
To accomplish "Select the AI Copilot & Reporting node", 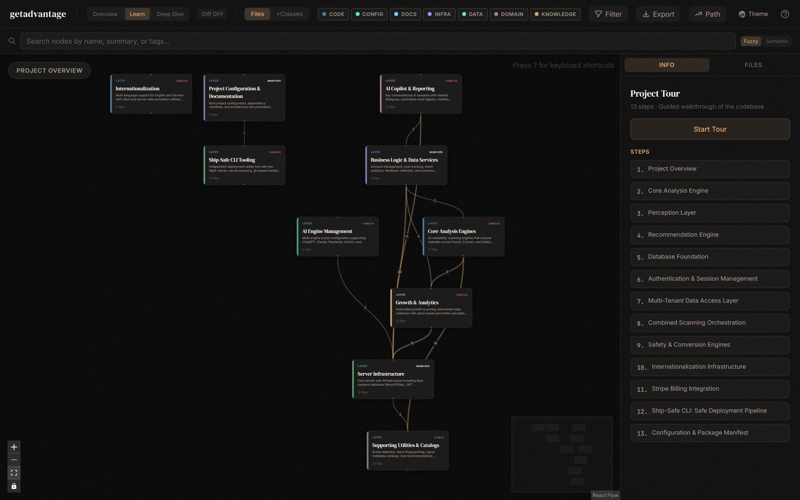I will (x=421, y=93).
